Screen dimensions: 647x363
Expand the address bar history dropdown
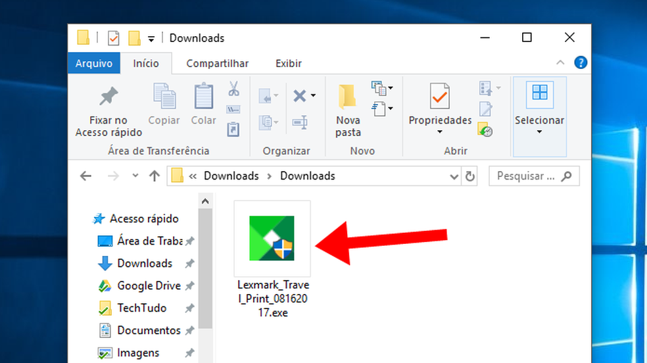(454, 176)
